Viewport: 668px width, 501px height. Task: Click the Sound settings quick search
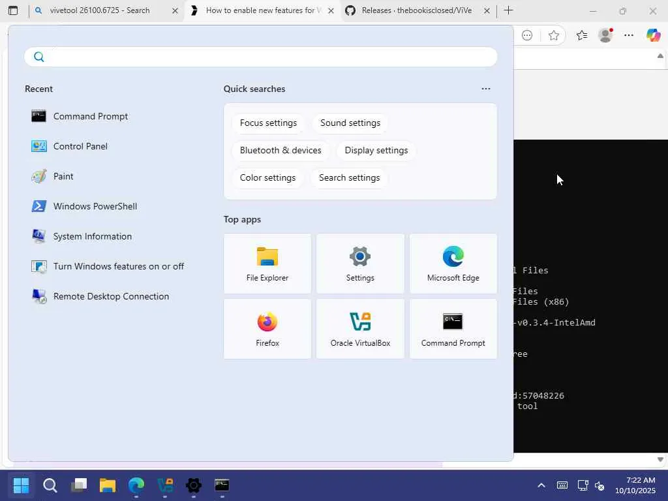(x=350, y=123)
